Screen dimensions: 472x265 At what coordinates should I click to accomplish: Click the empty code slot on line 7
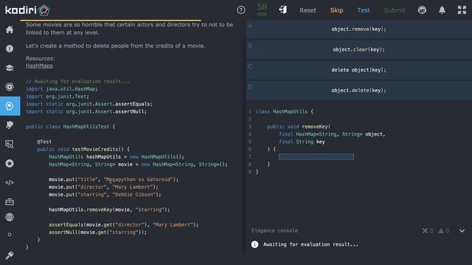(316, 157)
